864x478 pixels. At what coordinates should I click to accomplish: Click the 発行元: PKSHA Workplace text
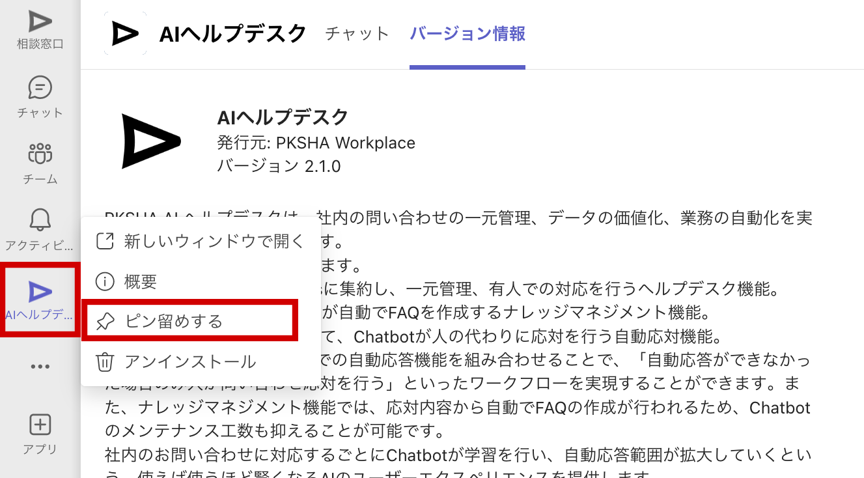click(316, 143)
